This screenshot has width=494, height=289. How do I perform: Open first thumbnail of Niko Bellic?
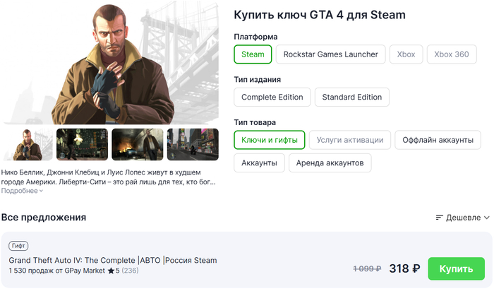[27, 144]
